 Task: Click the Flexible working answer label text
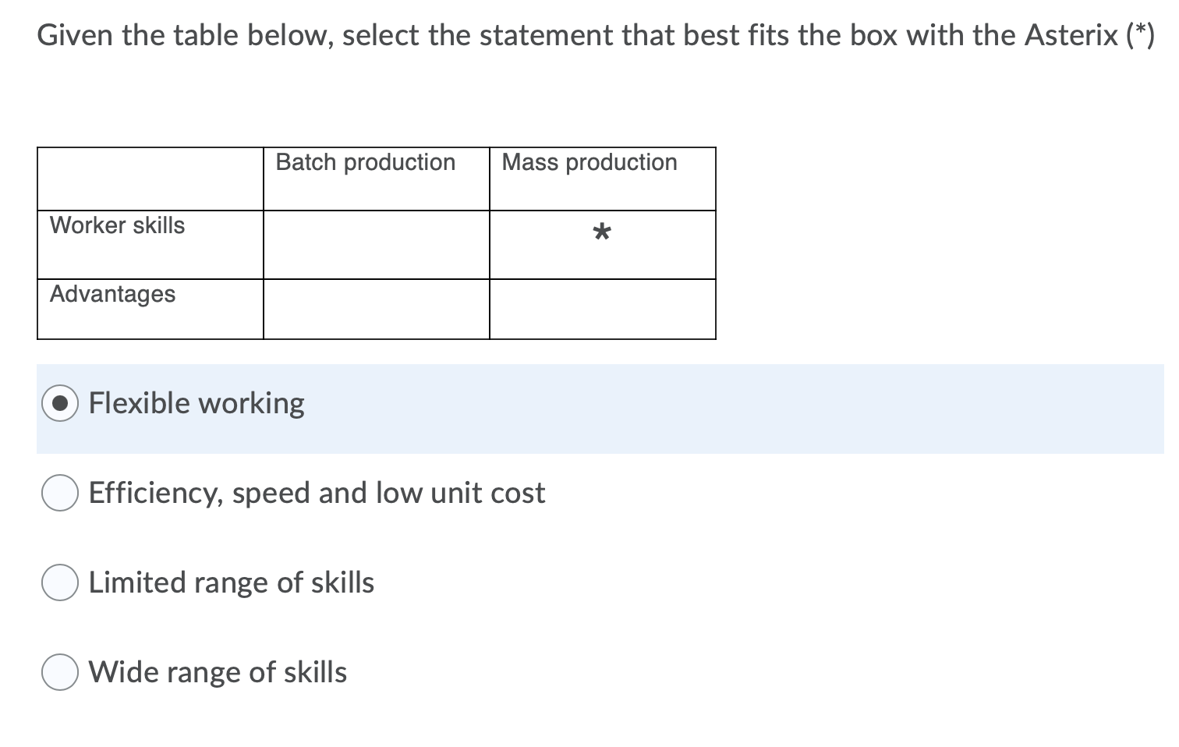tap(196, 403)
